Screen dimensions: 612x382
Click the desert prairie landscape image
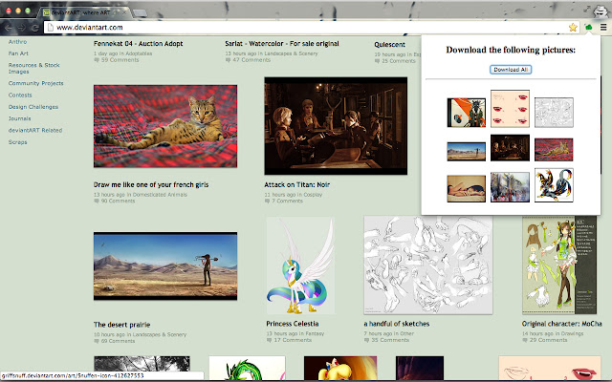[165, 265]
